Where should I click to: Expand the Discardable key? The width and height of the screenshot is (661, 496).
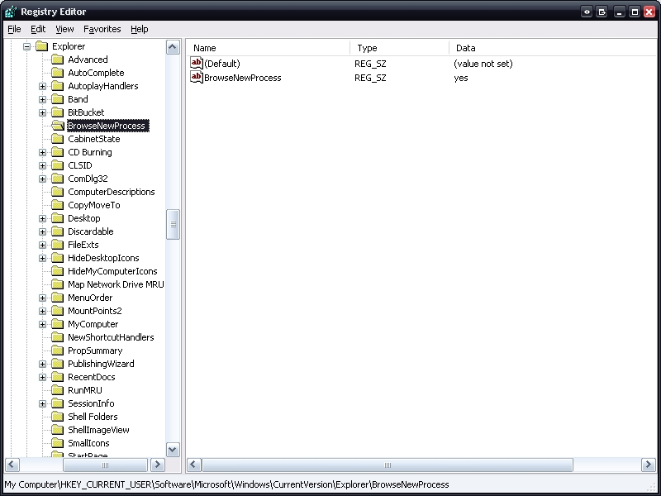coord(43,231)
